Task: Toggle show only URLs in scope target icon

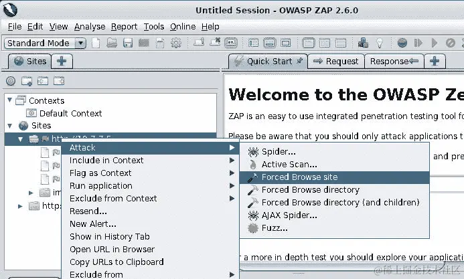Action: tap(11, 81)
